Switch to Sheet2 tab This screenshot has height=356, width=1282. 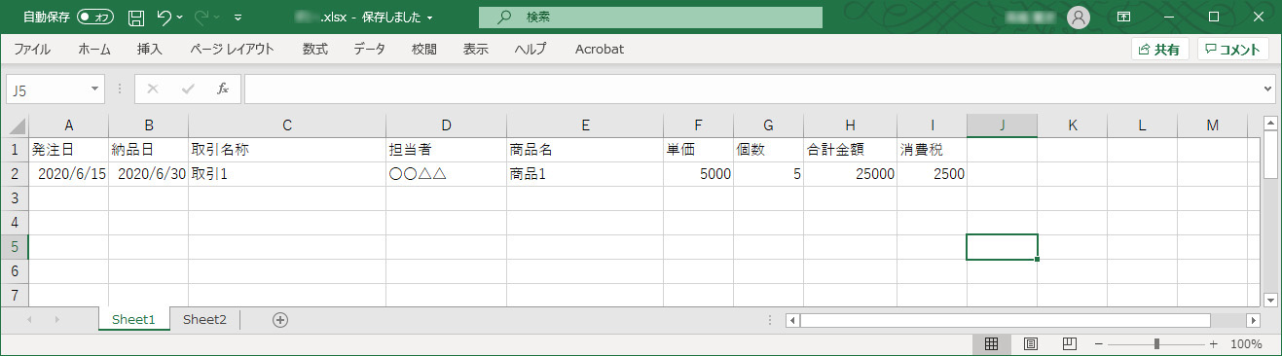point(204,319)
